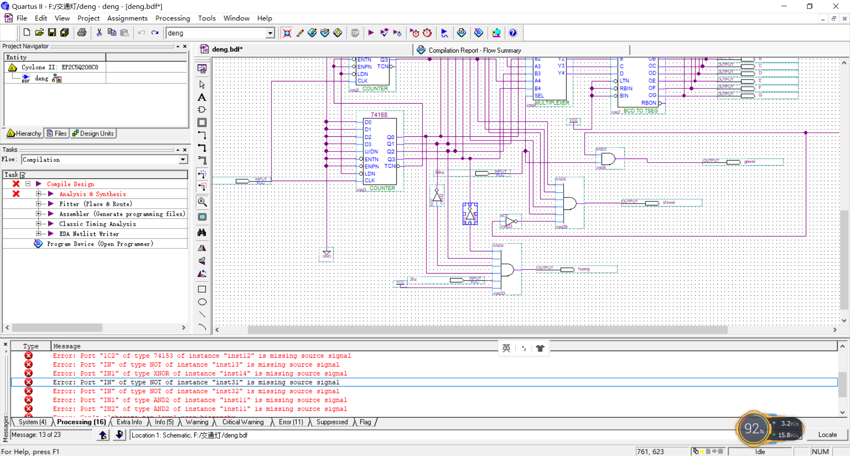Screen dimensions: 850x456
Task: Open the Programmer tool icon
Action: (479, 32)
